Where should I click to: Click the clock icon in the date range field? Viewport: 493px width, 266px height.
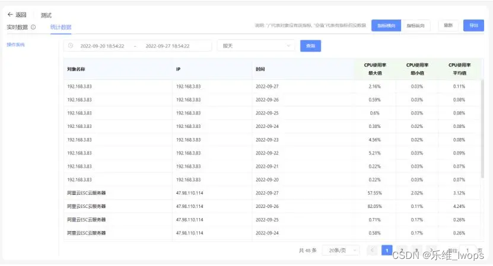[x=71, y=46]
